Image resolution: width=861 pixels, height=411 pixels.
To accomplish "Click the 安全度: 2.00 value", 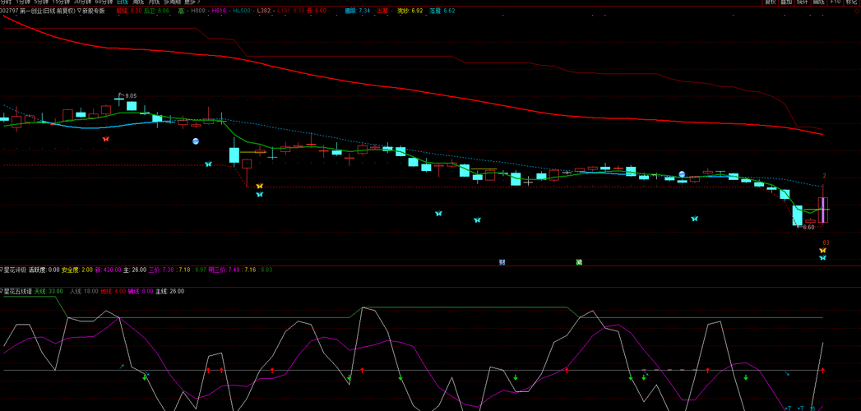I will point(76,270).
